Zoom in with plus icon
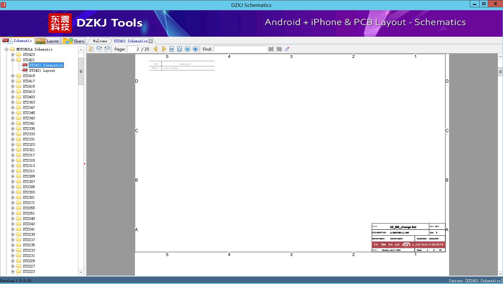This screenshot has width=503, height=284. [x=195, y=49]
